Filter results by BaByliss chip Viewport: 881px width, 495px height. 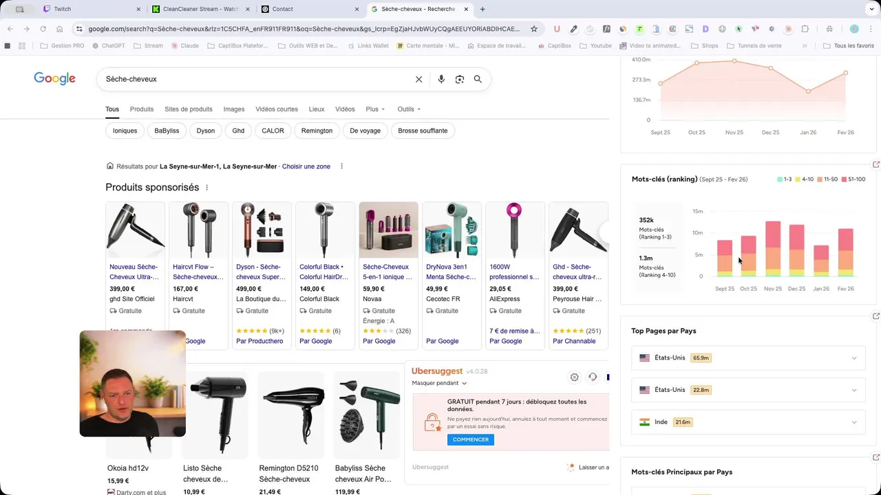(167, 131)
